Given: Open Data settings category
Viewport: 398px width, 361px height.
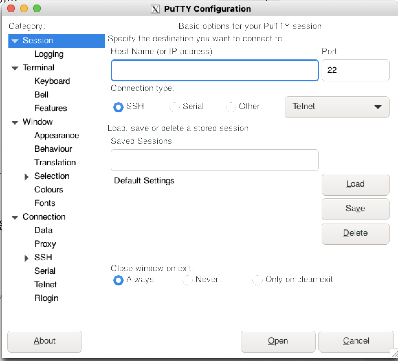Looking at the screenshot, I should pyautogui.click(x=43, y=230).
